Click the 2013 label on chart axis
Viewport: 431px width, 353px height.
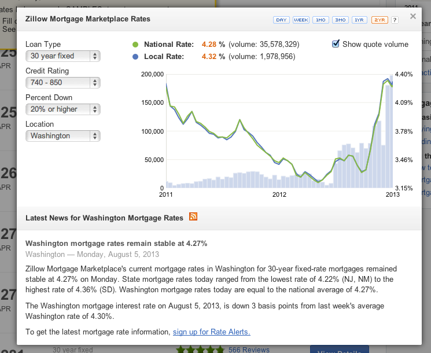[392, 194]
